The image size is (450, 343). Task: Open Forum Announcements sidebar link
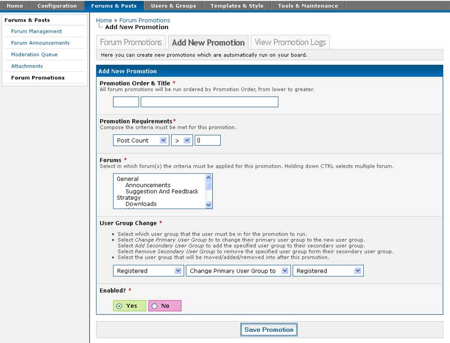click(40, 43)
